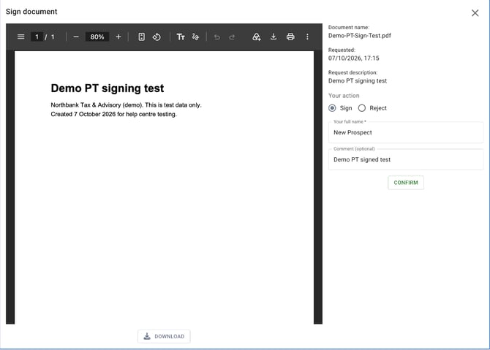Click the undo arrow in PDF toolbar

pos(217,37)
